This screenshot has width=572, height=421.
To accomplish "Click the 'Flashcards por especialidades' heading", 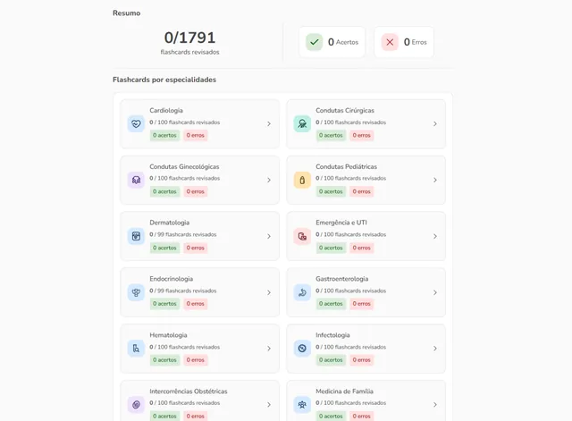I will 164,80.
